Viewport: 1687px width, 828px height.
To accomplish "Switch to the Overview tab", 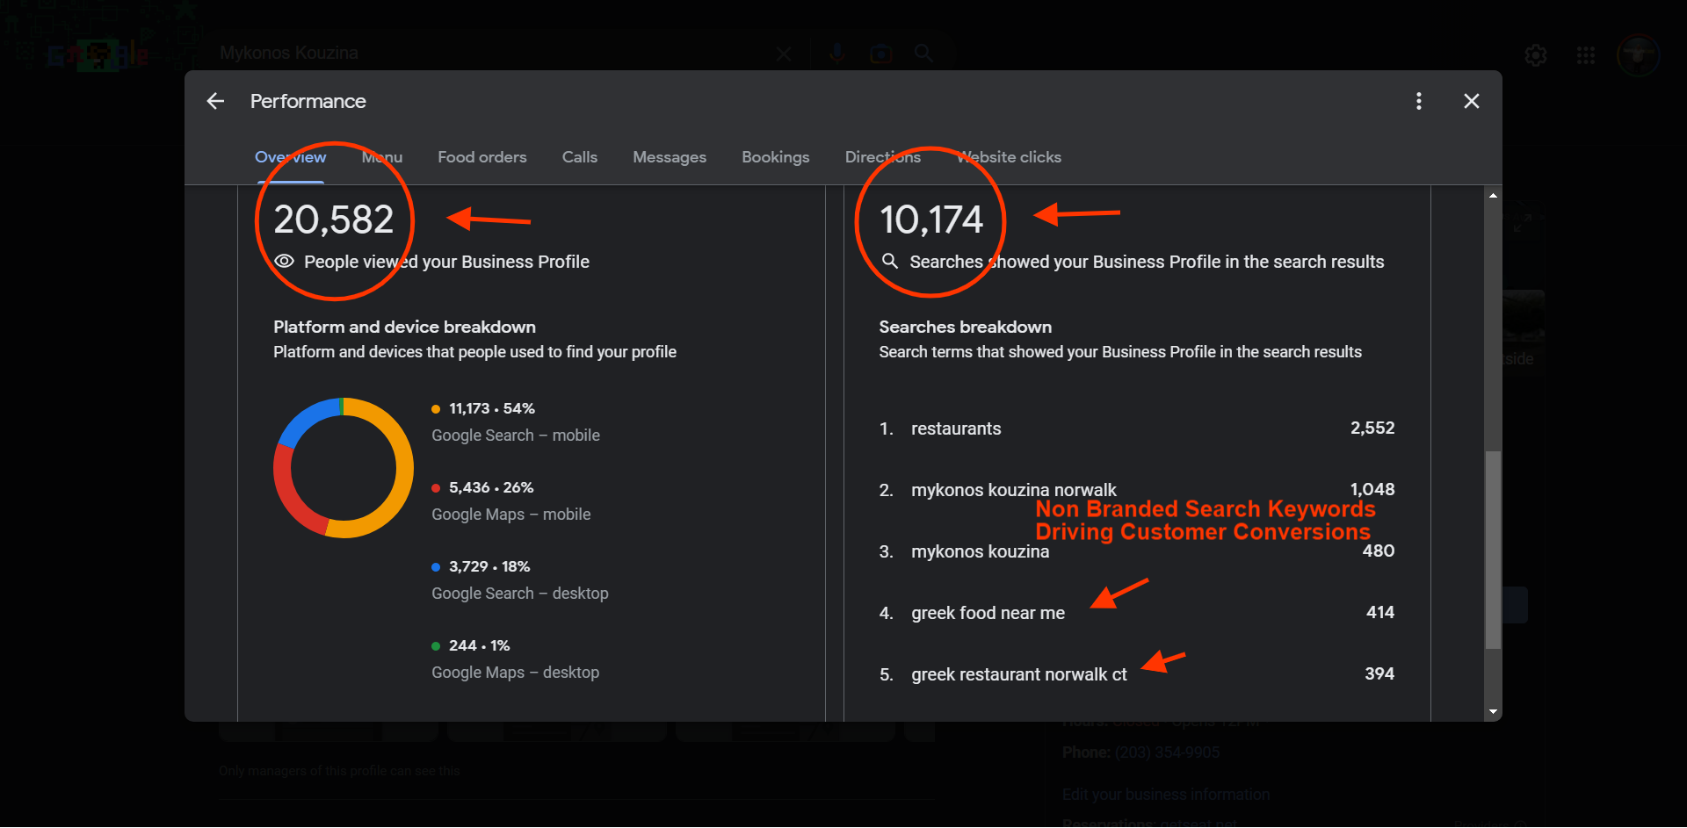I will (290, 157).
